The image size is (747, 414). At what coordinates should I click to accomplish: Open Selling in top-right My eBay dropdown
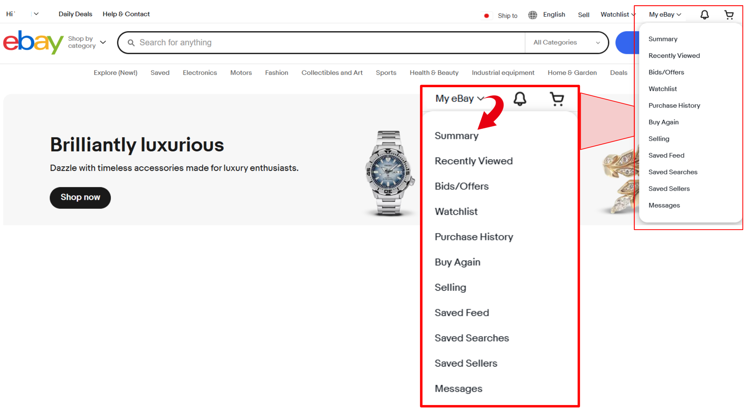(659, 139)
